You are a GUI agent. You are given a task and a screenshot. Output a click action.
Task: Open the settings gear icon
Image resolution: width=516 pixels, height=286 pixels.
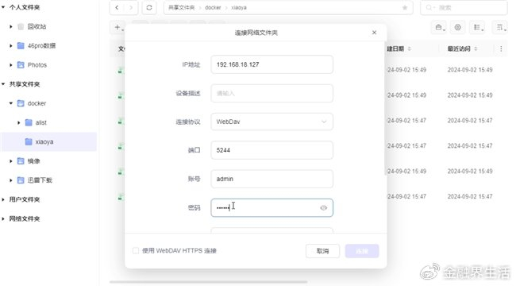point(457,27)
